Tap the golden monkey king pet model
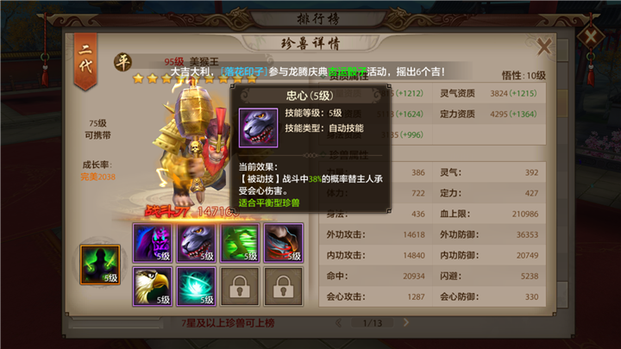Screen dimensions: 621x349 pos(194,145)
